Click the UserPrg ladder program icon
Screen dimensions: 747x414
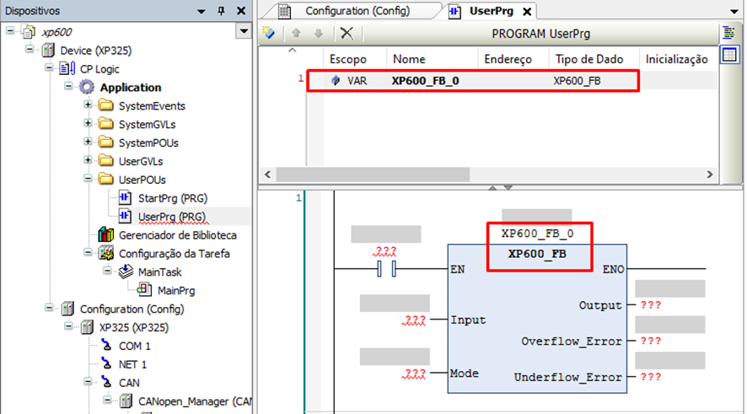pyautogui.click(x=126, y=216)
